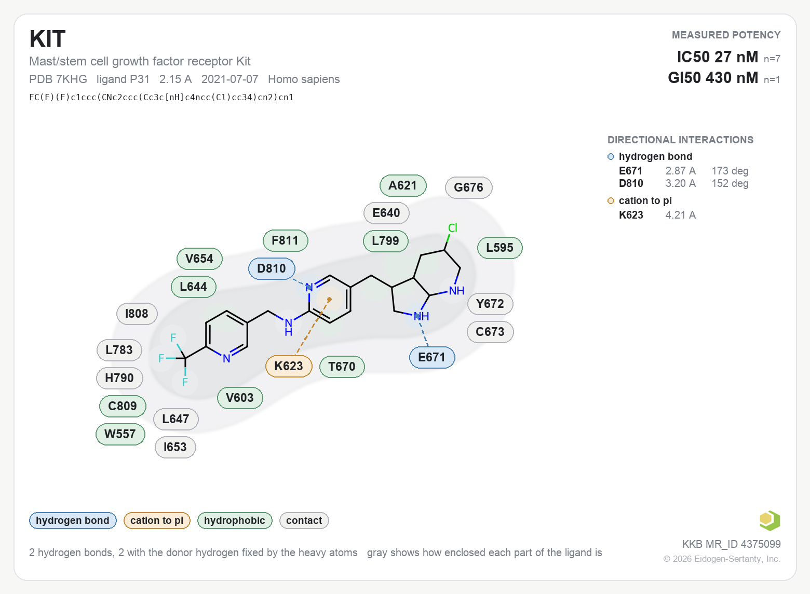
Task: Click the Cl chlorine atom label
Action: [453, 228]
